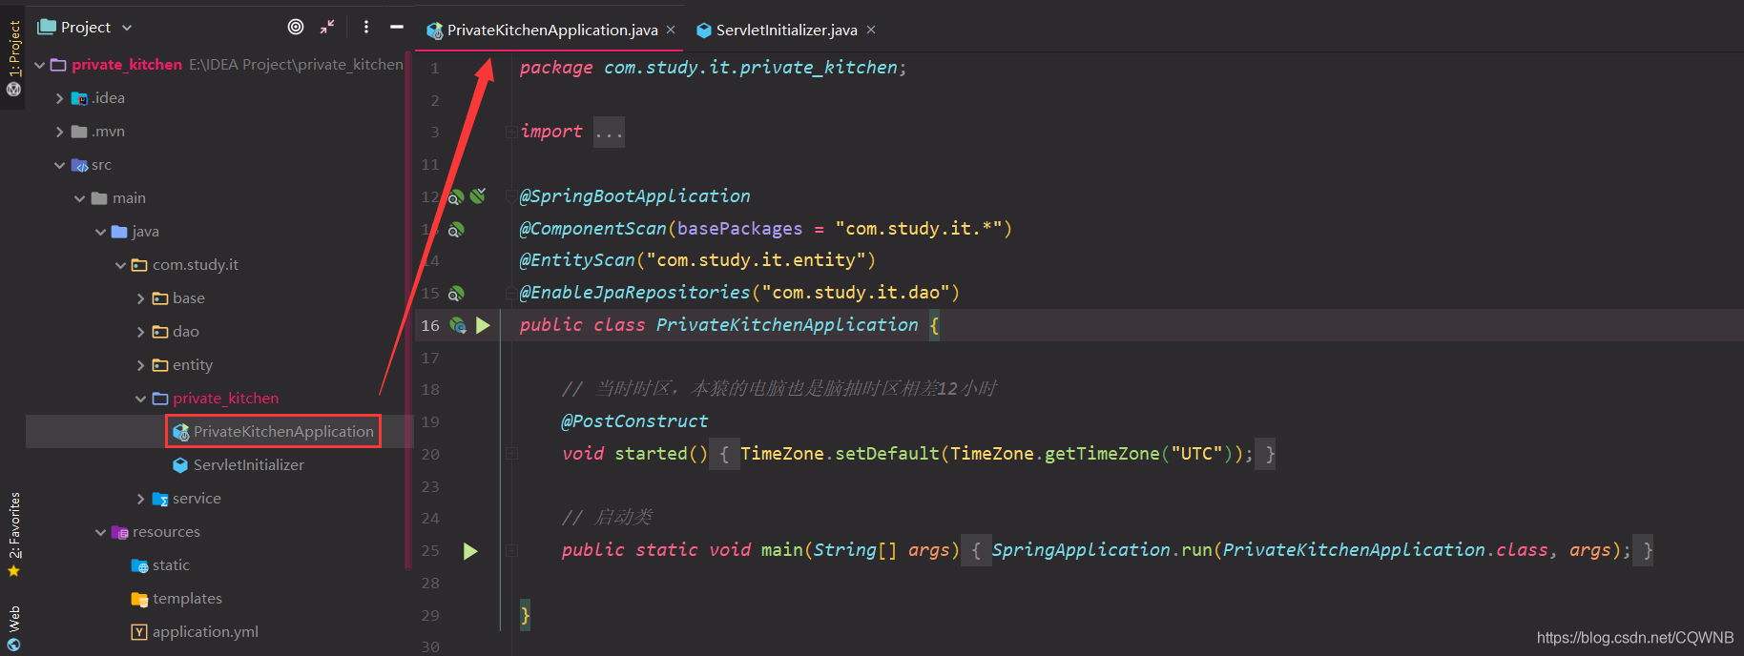Image resolution: width=1744 pixels, height=656 pixels.
Task: Switch to ServletInitializer.java tab
Action: click(x=786, y=30)
